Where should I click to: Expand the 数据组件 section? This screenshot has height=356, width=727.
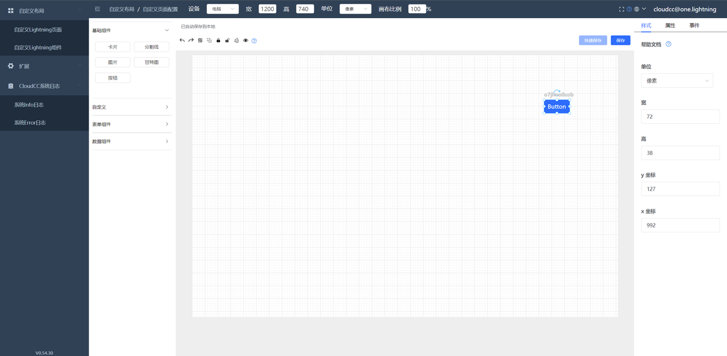pos(131,141)
